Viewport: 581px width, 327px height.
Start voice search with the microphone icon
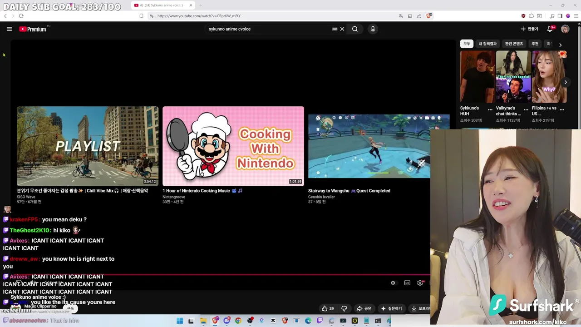click(373, 29)
